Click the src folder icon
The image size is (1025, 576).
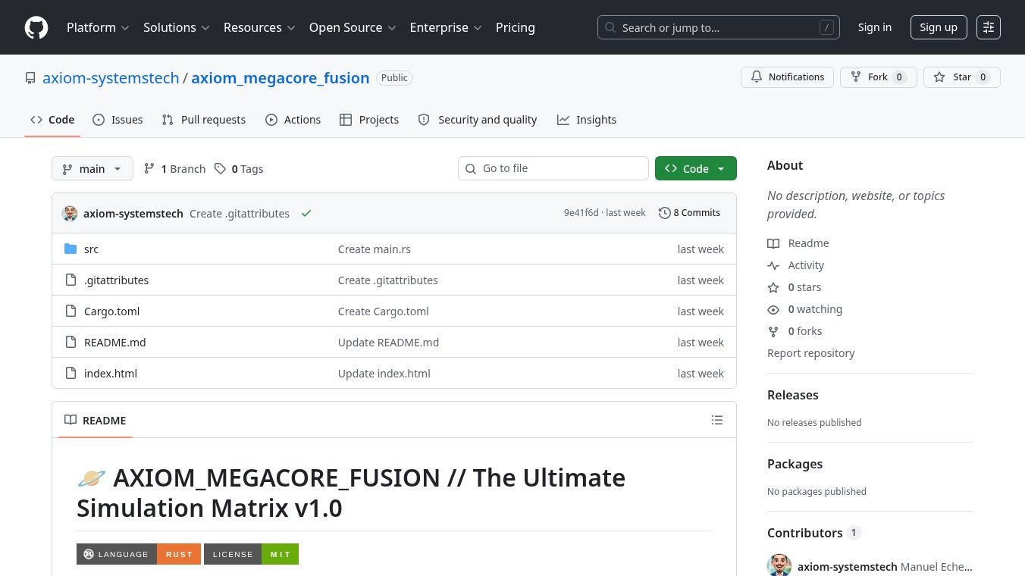click(x=71, y=249)
